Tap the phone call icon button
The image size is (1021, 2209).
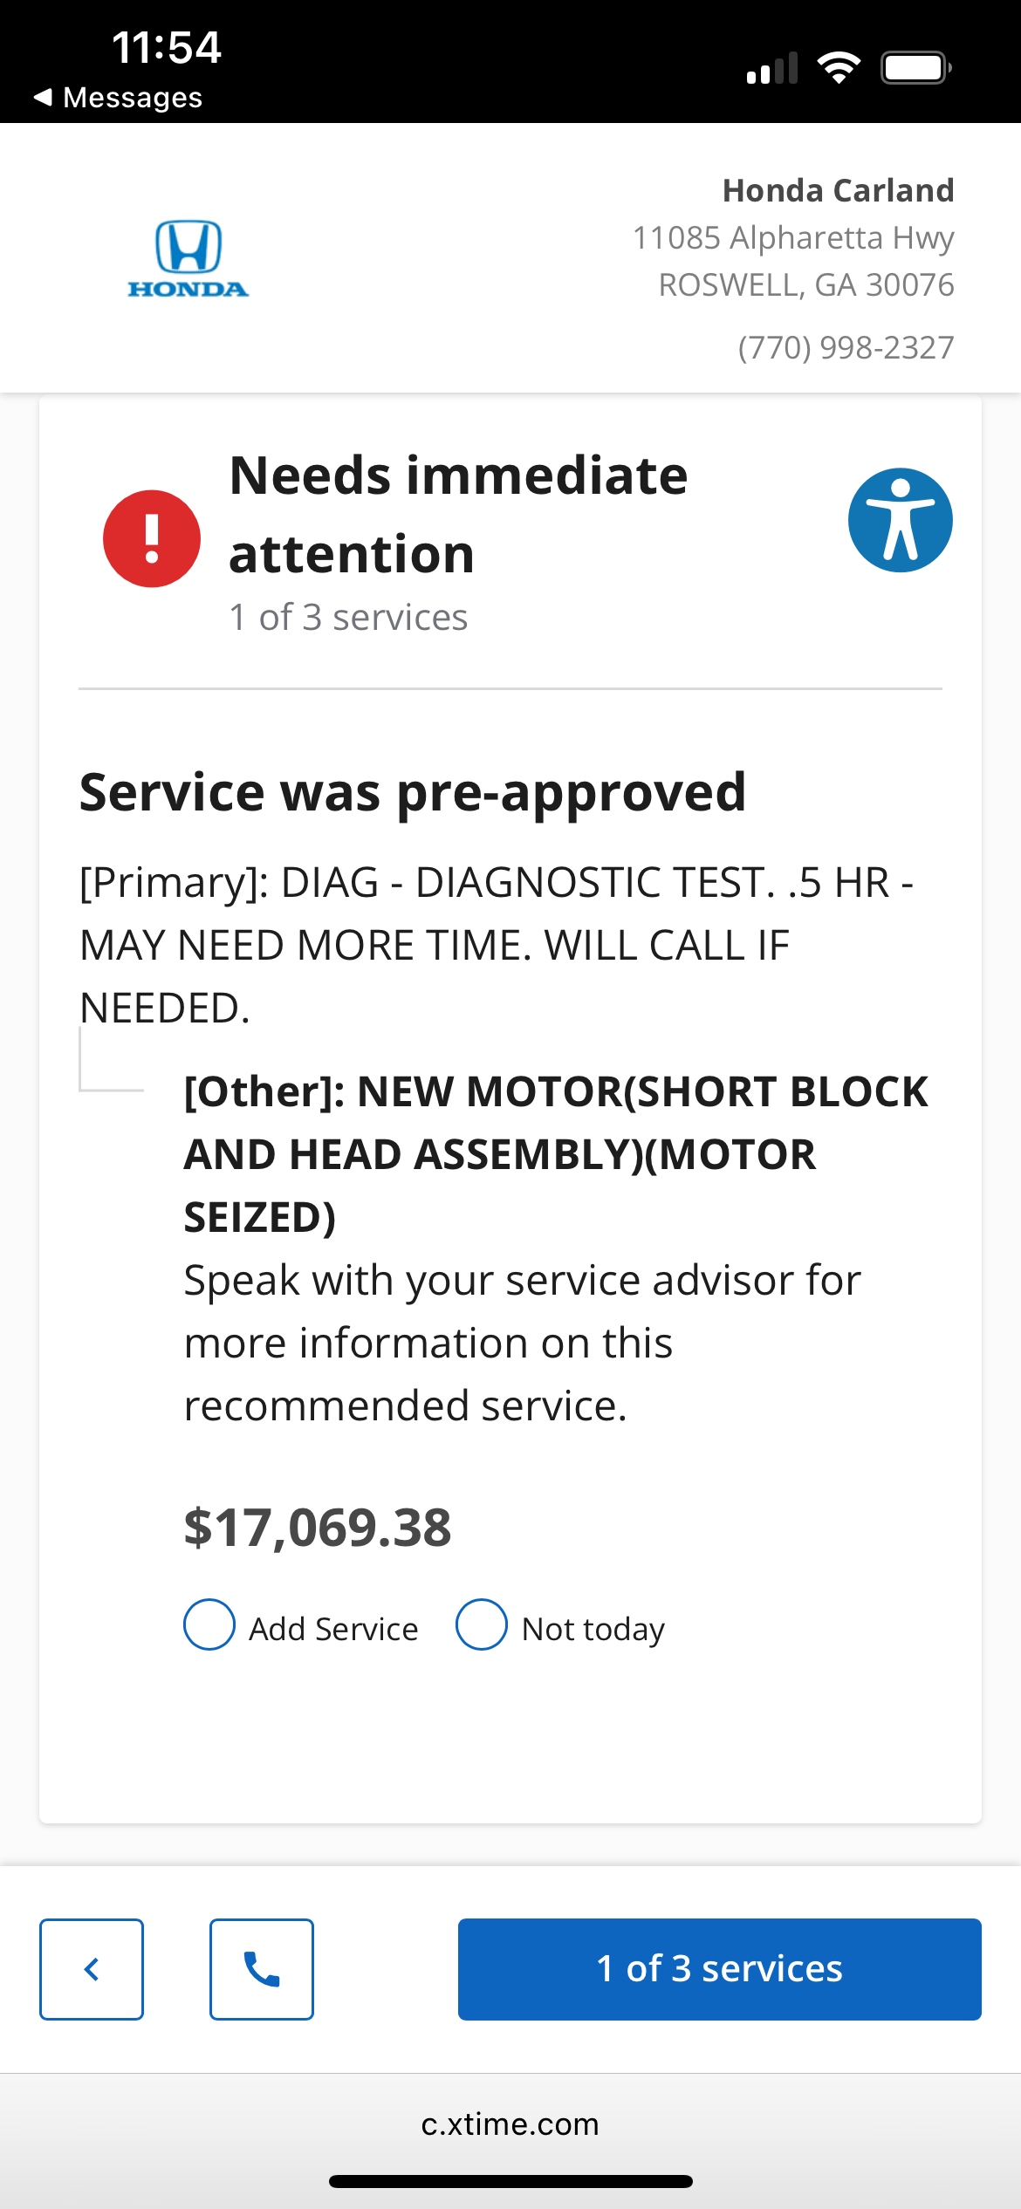pos(262,1969)
